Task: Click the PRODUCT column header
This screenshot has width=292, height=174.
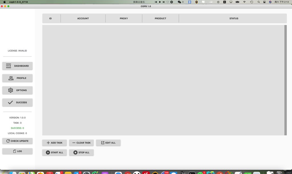Action: (x=161, y=18)
